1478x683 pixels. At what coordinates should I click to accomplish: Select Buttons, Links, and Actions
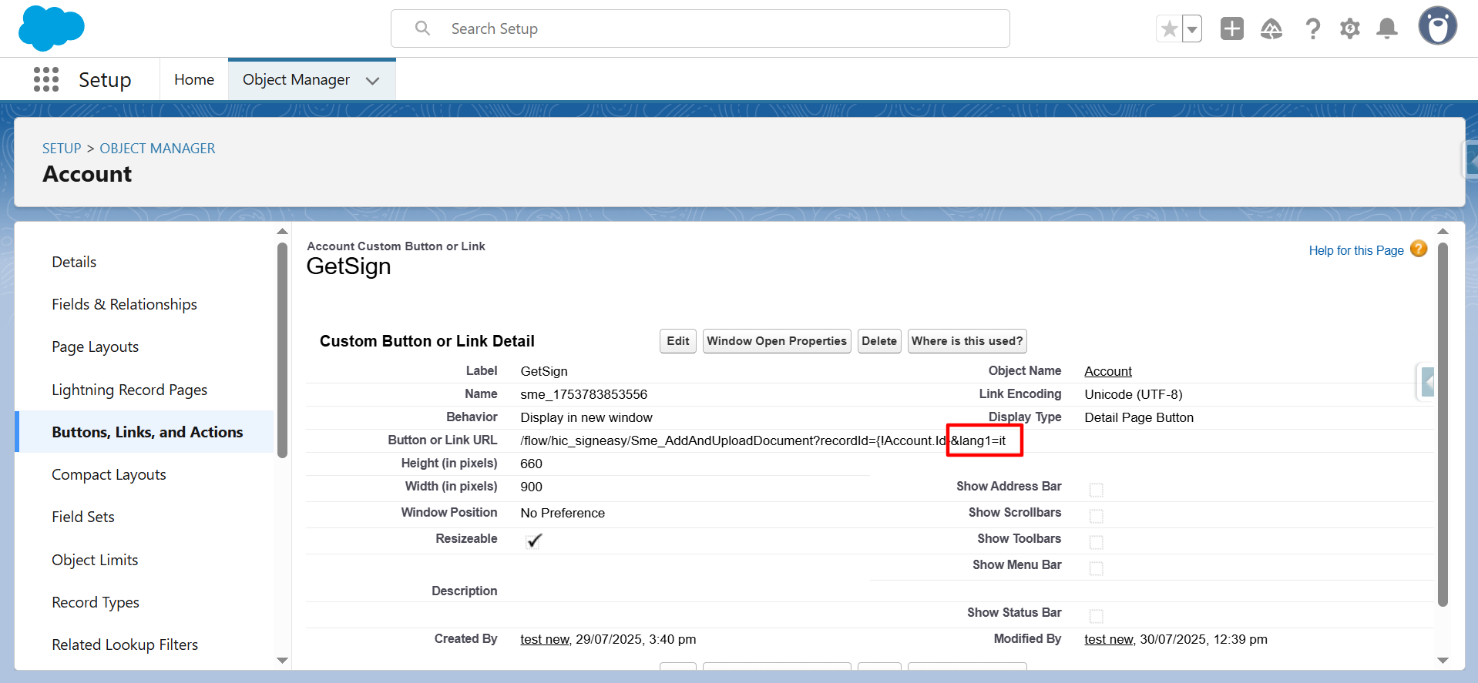[147, 432]
